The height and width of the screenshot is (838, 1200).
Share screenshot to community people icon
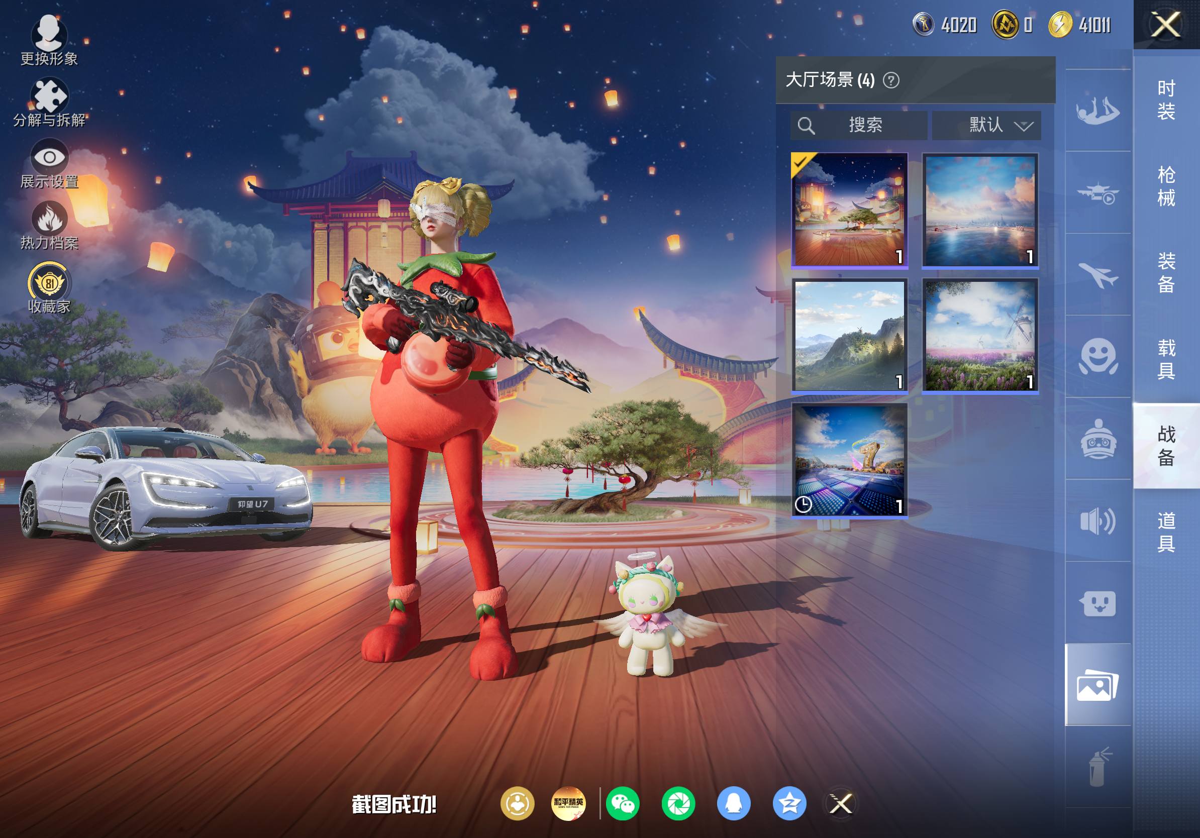tap(518, 803)
